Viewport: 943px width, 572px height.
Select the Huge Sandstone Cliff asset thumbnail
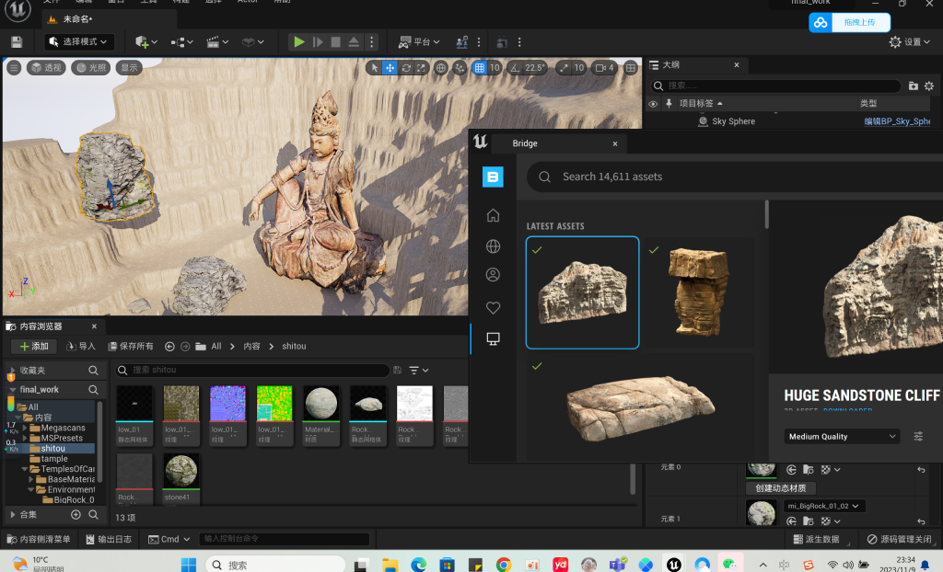pyautogui.click(x=582, y=292)
